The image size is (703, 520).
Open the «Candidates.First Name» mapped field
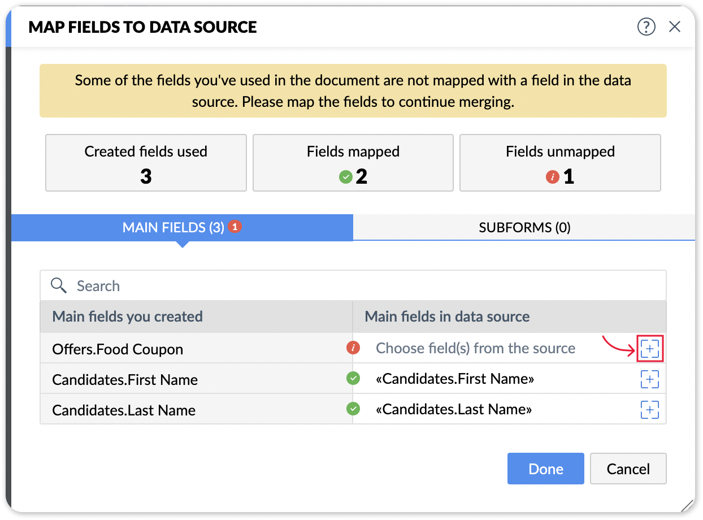(x=455, y=379)
